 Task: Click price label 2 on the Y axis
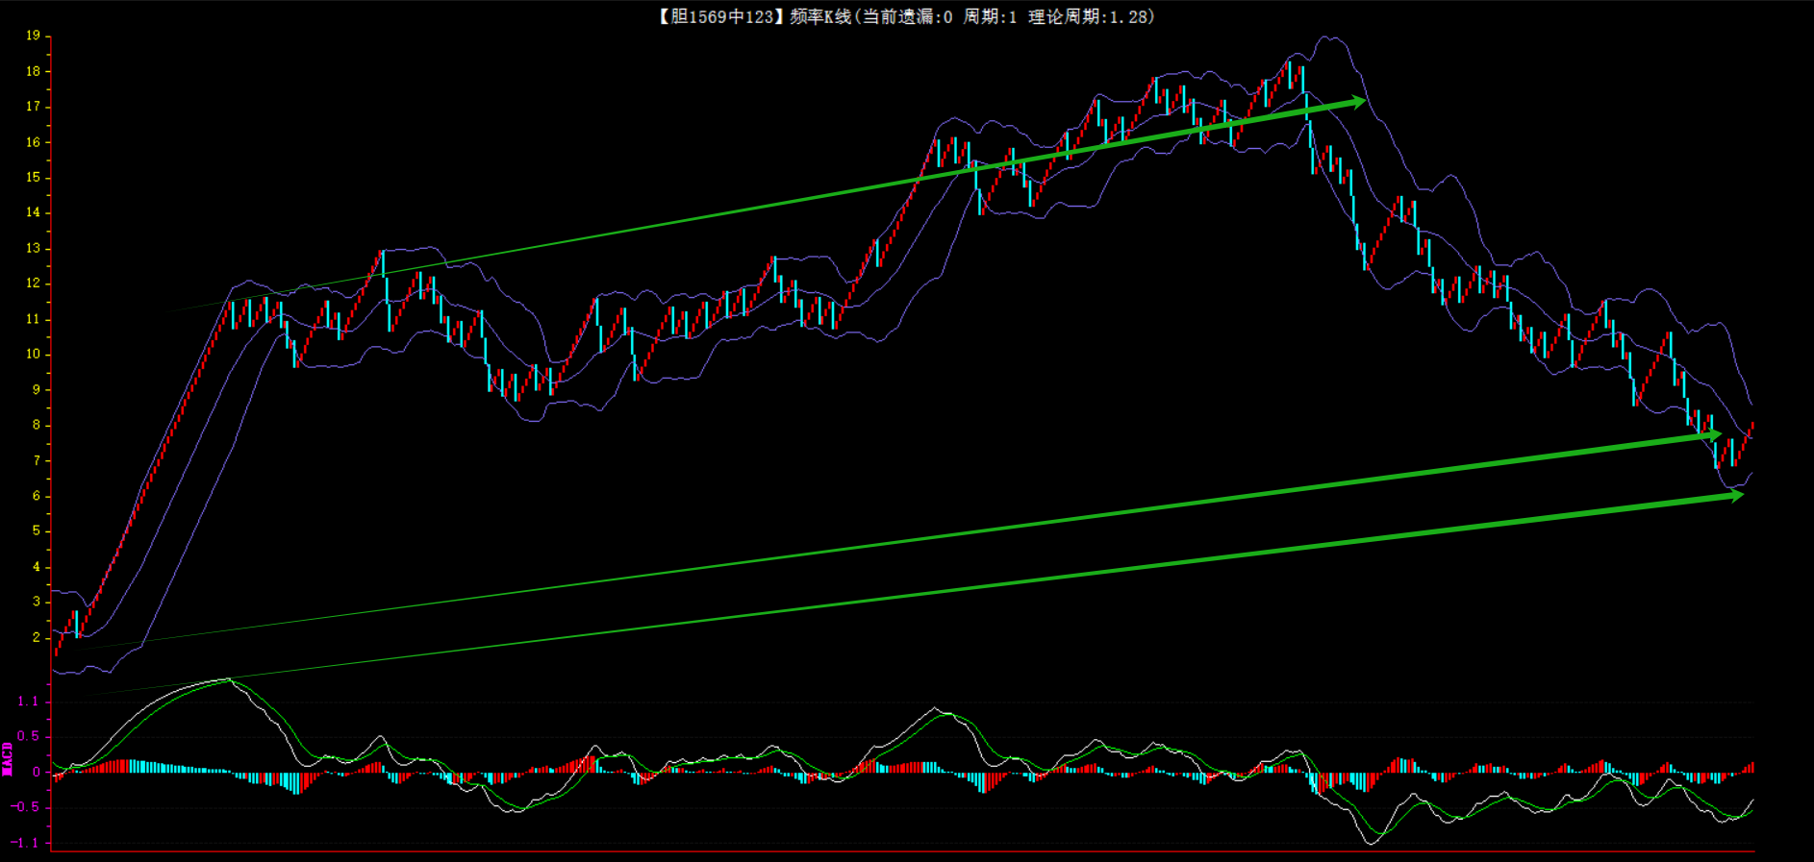coord(37,637)
